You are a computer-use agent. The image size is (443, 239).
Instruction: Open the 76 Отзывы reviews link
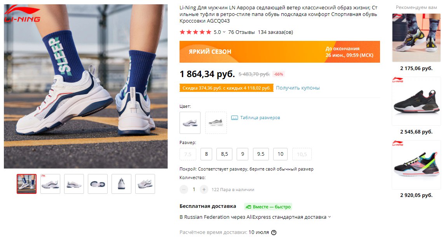coord(242,32)
